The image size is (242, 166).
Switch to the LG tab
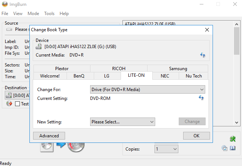(x=107, y=76)
